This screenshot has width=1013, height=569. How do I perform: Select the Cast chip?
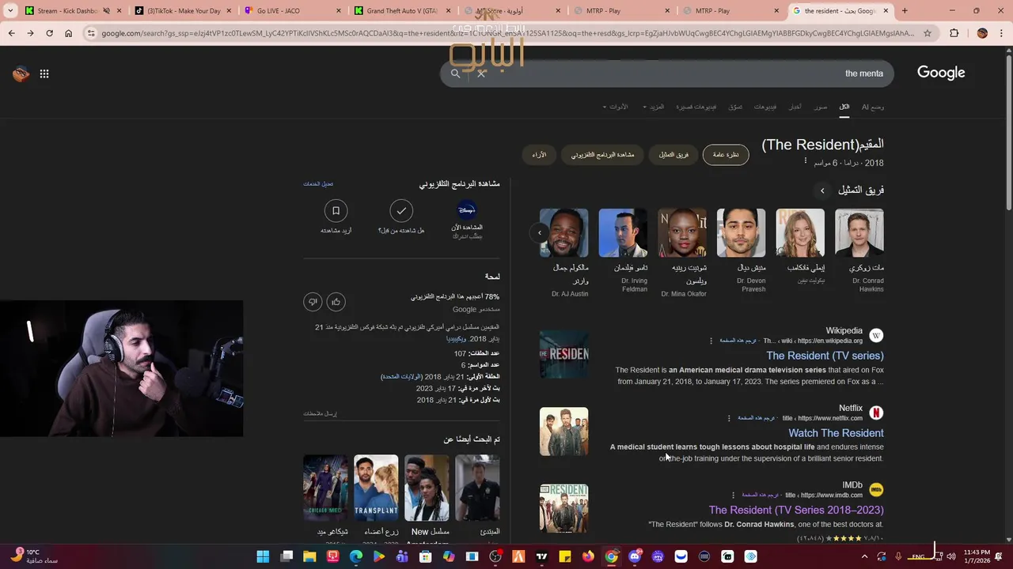point(673,155)
